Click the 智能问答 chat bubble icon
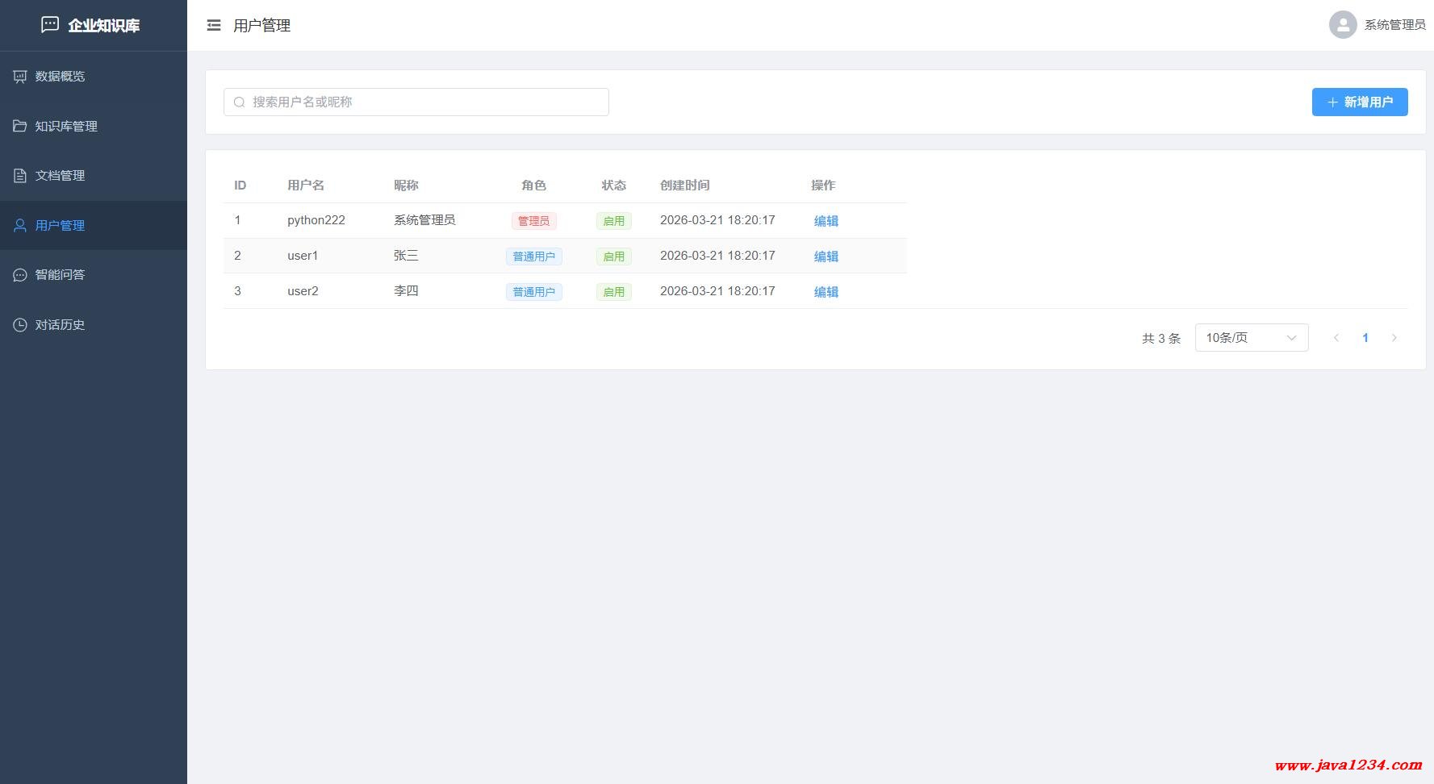 [x=20, y=275]
